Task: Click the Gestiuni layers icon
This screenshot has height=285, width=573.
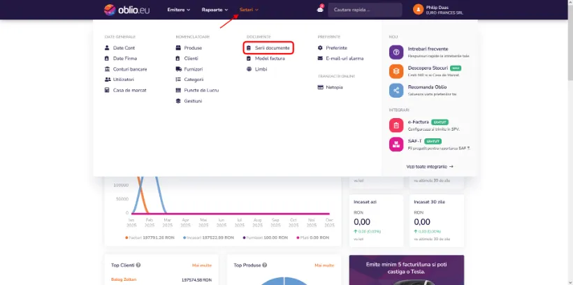Action: click(178, 101)
